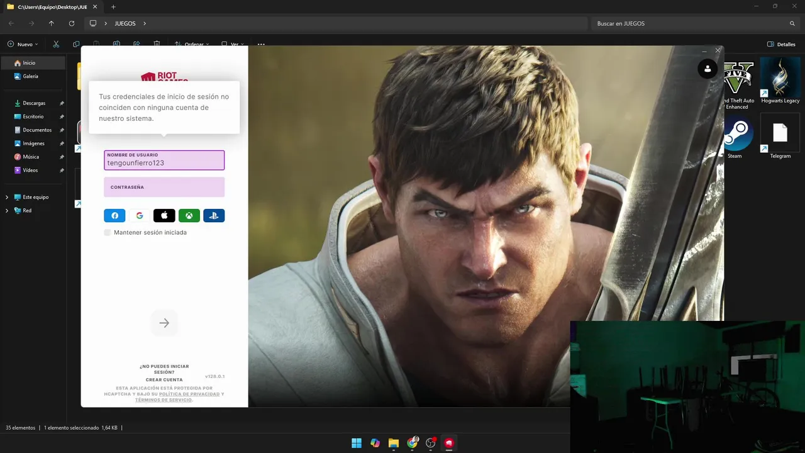Open Riot Client from the taskbar
Viewport: 805px width, 453px height.
click(449, 443)
